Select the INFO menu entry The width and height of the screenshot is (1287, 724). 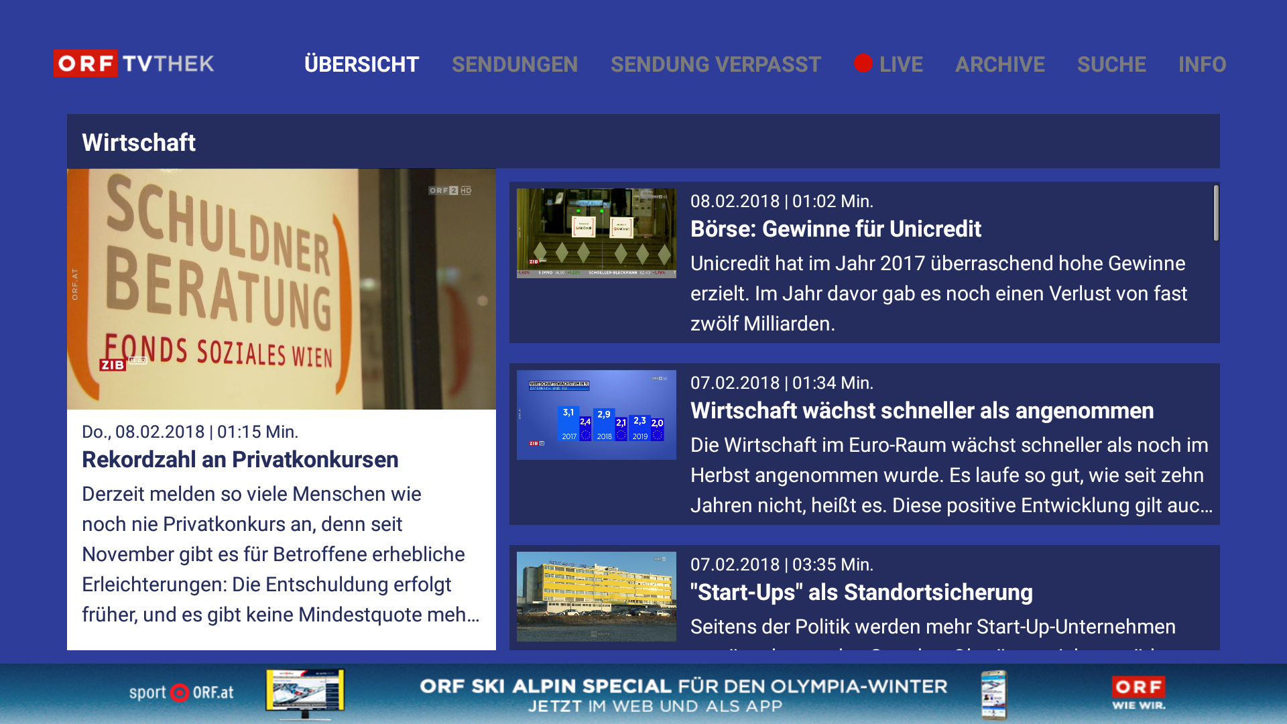[1202, 64]
